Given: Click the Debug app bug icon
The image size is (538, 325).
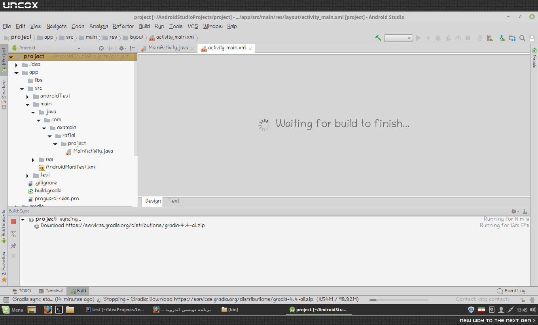Looking at the screenshot, I should pos(438,38).
